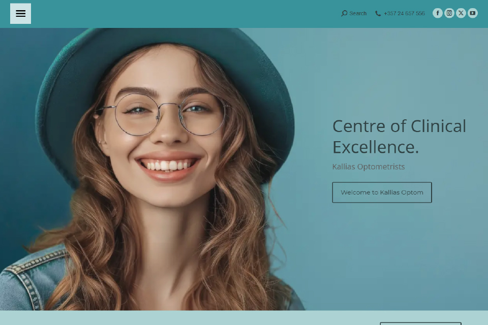Click the phone handset icon
Image resolution: width=488 pixels, height=325 pixels.
click(x=378, y=13)
